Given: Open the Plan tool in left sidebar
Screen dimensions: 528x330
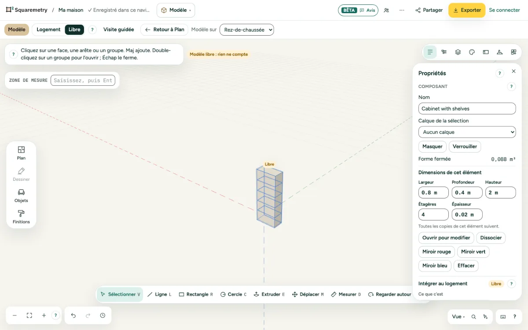Looking at the screenshot, I should pyautogui.click(x=21, y=153).
